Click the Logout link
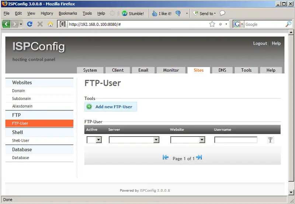295x204 pixels. [x=260, y=43]
